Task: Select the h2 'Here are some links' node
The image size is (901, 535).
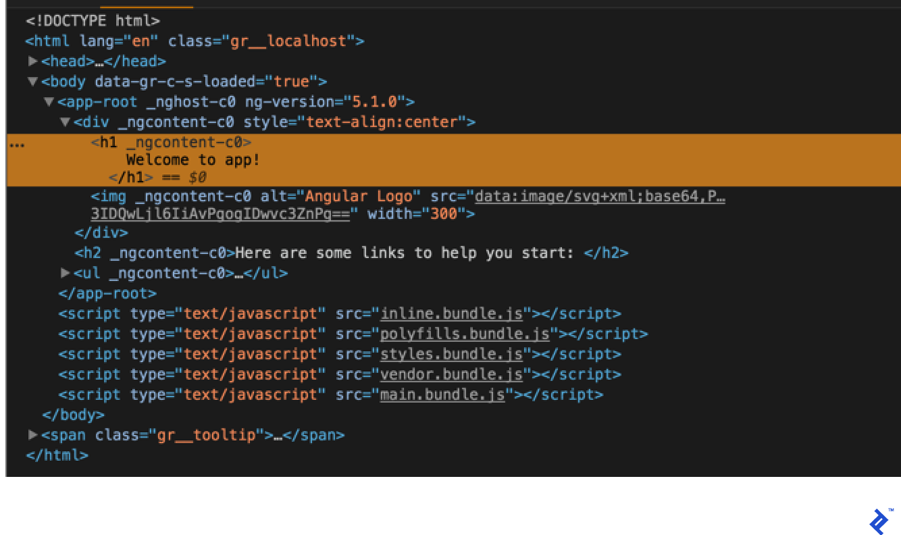Action: pyautogui.click(x=351, y=253)
